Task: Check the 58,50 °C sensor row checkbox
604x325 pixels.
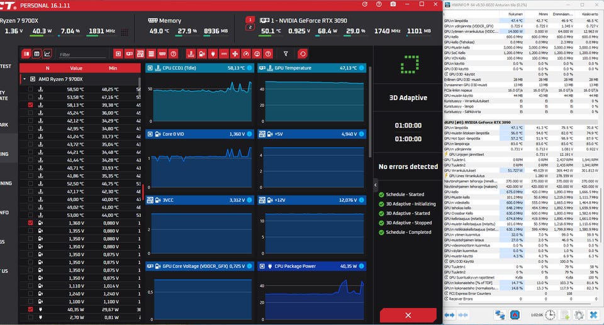Action: click(x=30, y=89)
